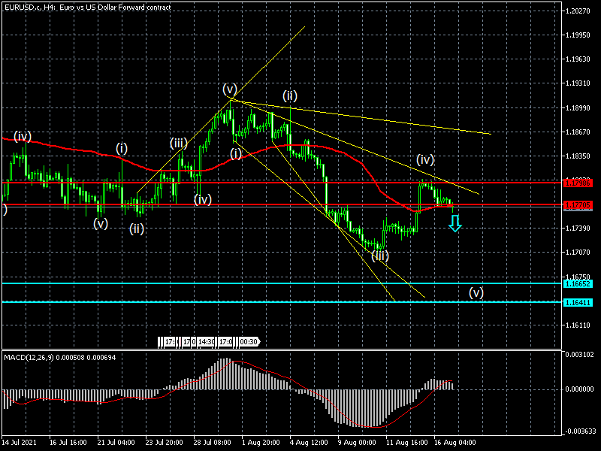
Task: Click wave label (v) at the chart peak
Action: click(230, 89)
